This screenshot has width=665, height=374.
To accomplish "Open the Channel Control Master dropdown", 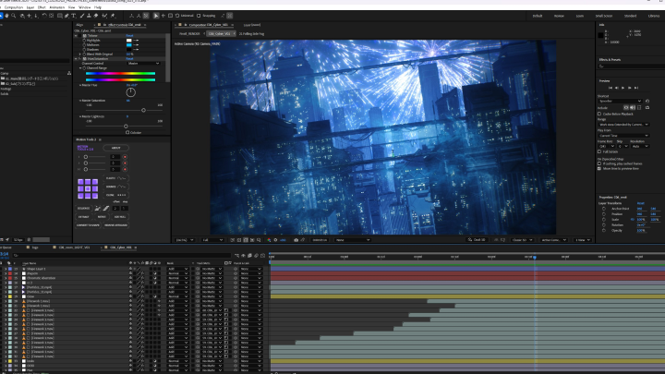I will (144, 63).
